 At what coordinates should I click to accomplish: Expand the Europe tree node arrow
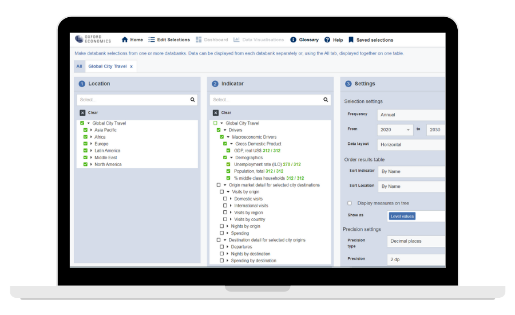(x=92, y=144)
